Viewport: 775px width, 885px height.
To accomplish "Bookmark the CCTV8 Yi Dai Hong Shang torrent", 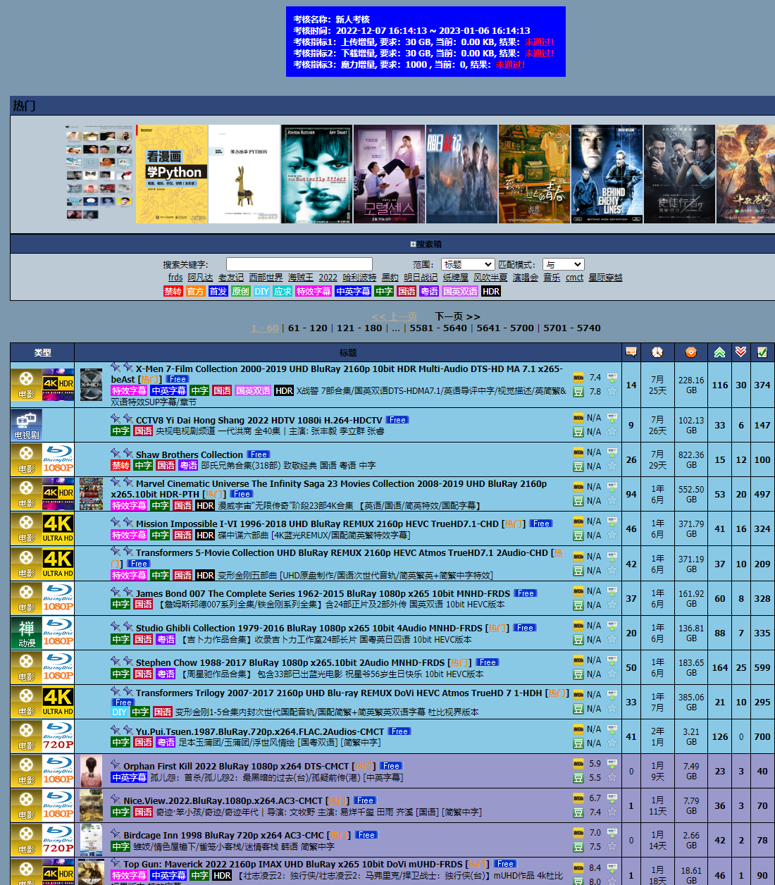I will click(x=612, y=431).
